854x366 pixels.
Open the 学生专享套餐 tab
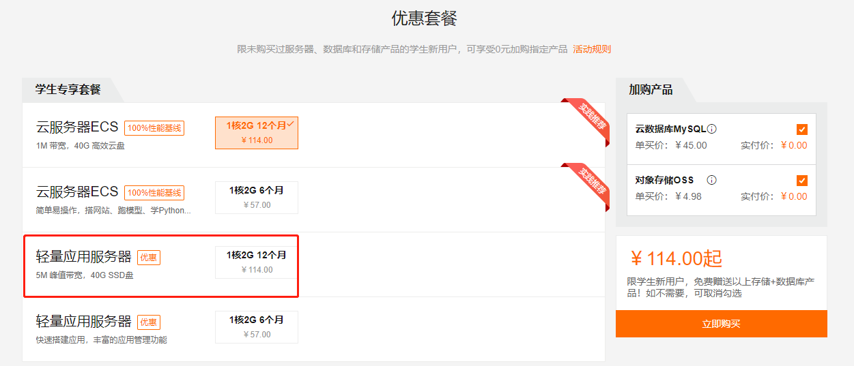pos(68,90)
